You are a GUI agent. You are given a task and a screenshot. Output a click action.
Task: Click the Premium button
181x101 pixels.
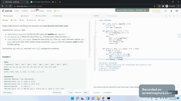point(157,11)
